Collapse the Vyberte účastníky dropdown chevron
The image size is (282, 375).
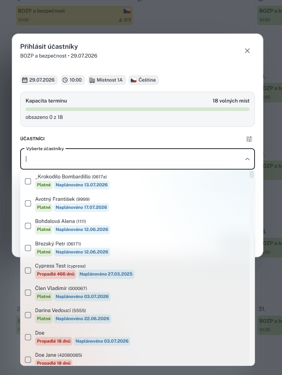pyautogui.click(x=247, y=159)
